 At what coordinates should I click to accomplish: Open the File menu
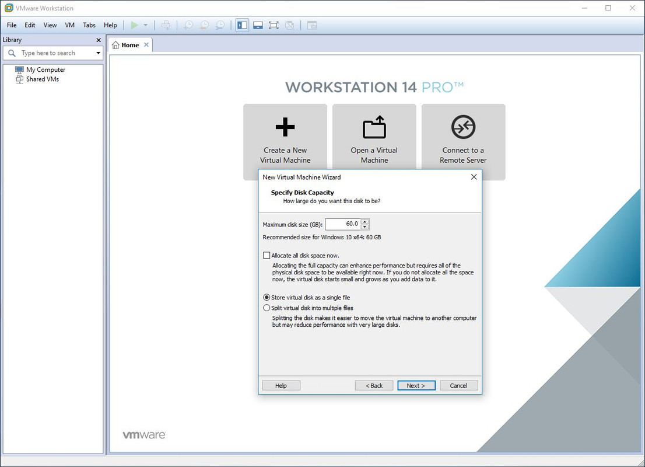(x=12, y=25)
